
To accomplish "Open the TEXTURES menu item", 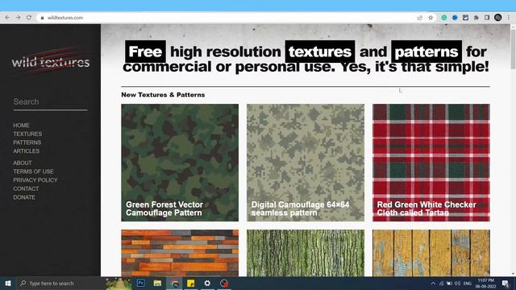I will click(x=27, y=134).
